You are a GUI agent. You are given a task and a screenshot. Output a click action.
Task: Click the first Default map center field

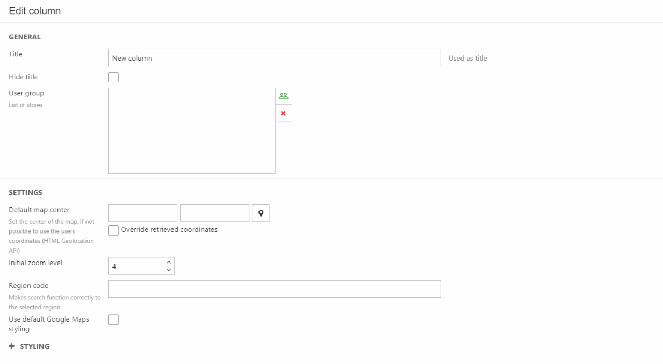[x=142, y=213]
